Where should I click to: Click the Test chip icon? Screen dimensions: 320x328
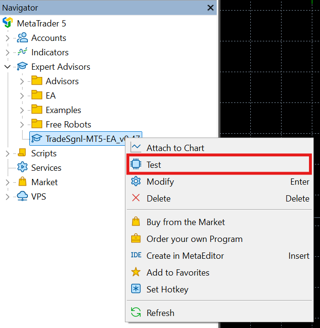(x=136, y=164)
